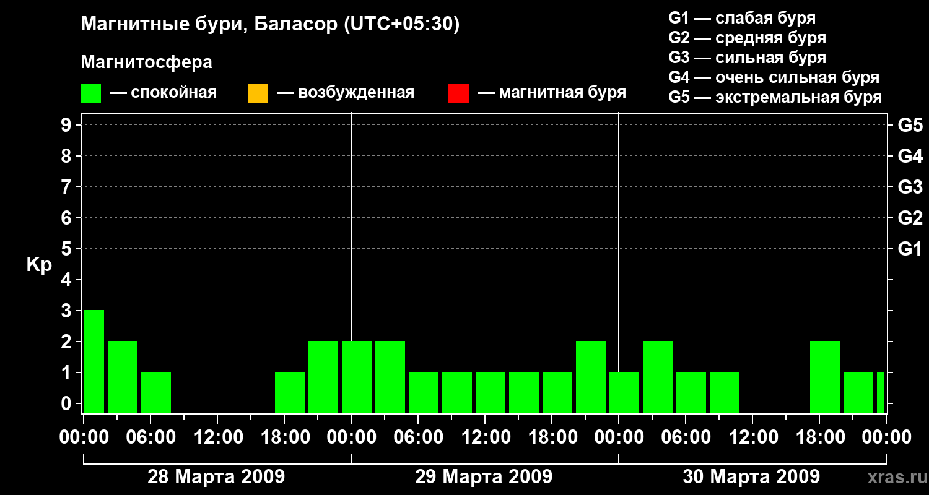Click the '06:00' time label under 29 March

[x=417, y=437]
